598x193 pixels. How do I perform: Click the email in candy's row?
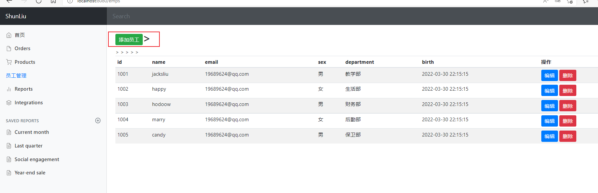[x=227, y=135]
